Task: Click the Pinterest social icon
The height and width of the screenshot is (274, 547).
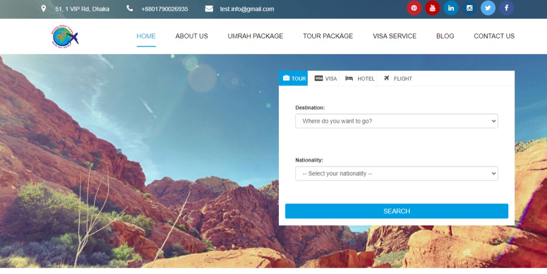Action: pos(414,8)
